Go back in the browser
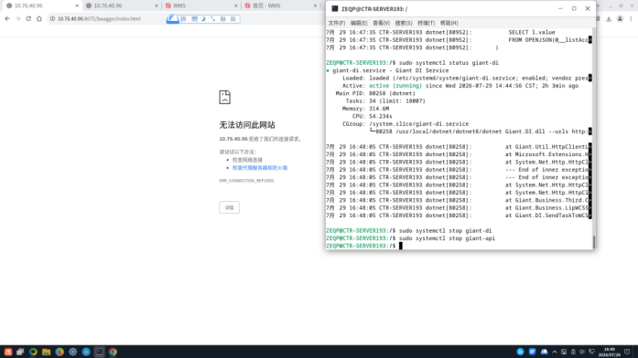The width and height of the screenshot is (638, 358). 7,18
